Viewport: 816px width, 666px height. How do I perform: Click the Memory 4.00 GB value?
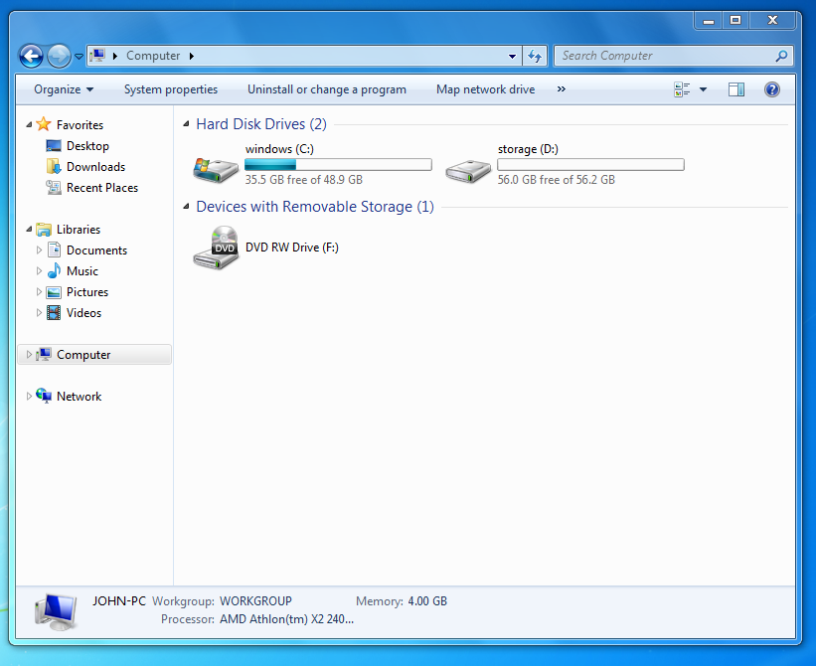pyautogui.click(x=427, y=601)
